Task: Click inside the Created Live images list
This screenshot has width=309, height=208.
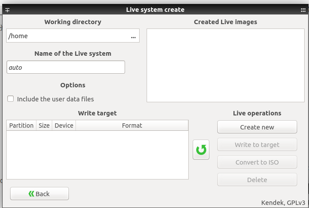Action: (x=225, y=65)
